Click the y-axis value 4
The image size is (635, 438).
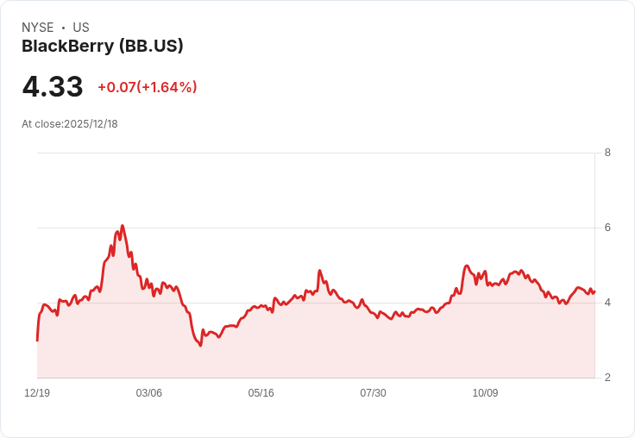pyautogui.click(x=607, y=303)
